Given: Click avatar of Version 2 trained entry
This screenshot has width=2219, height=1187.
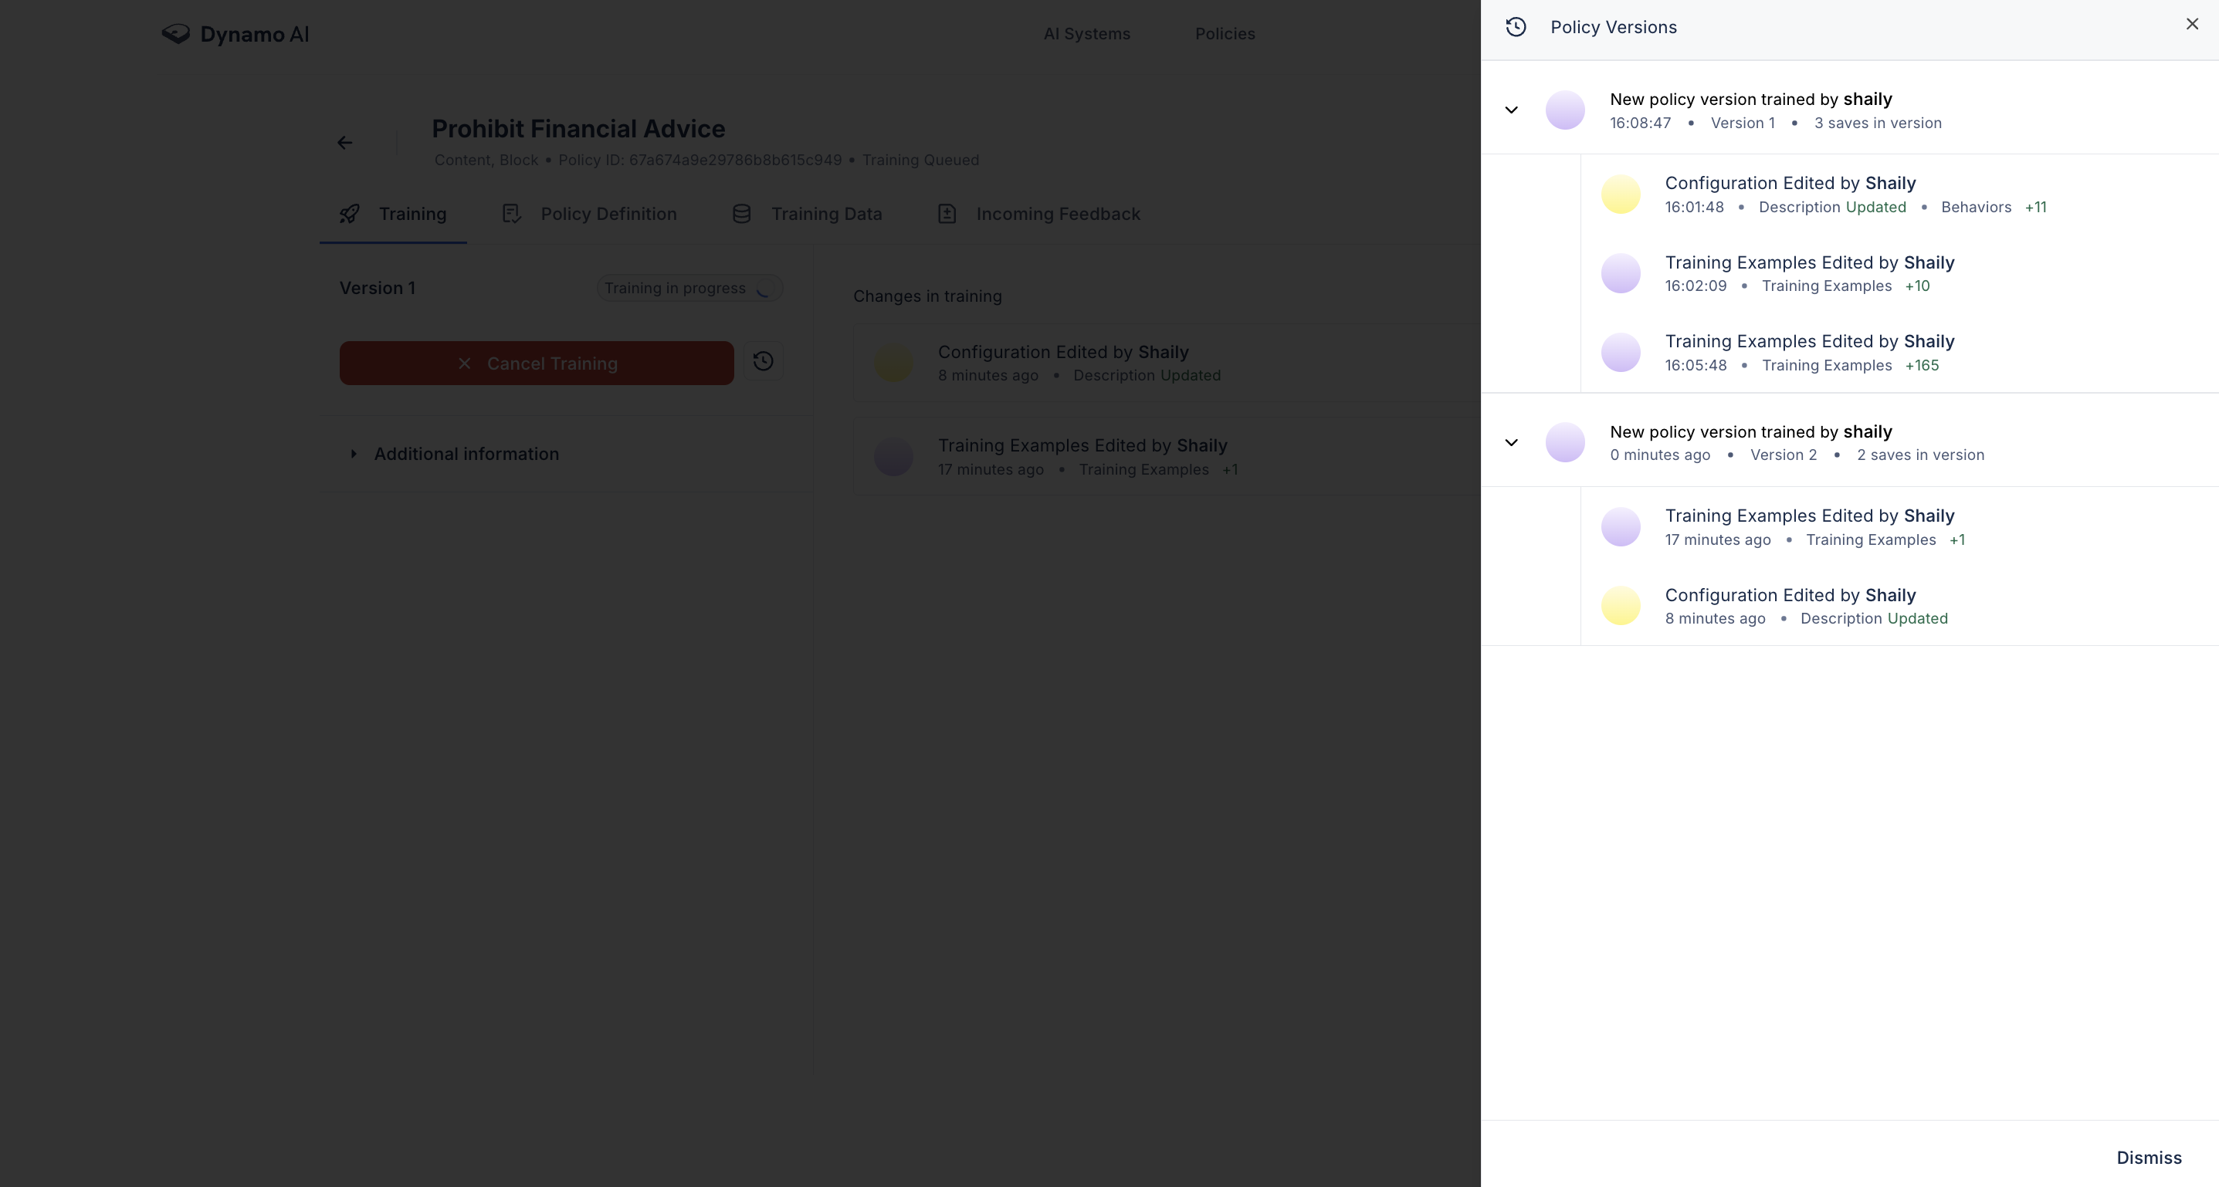Looking at the screenshot, I should pos(1565,442).
